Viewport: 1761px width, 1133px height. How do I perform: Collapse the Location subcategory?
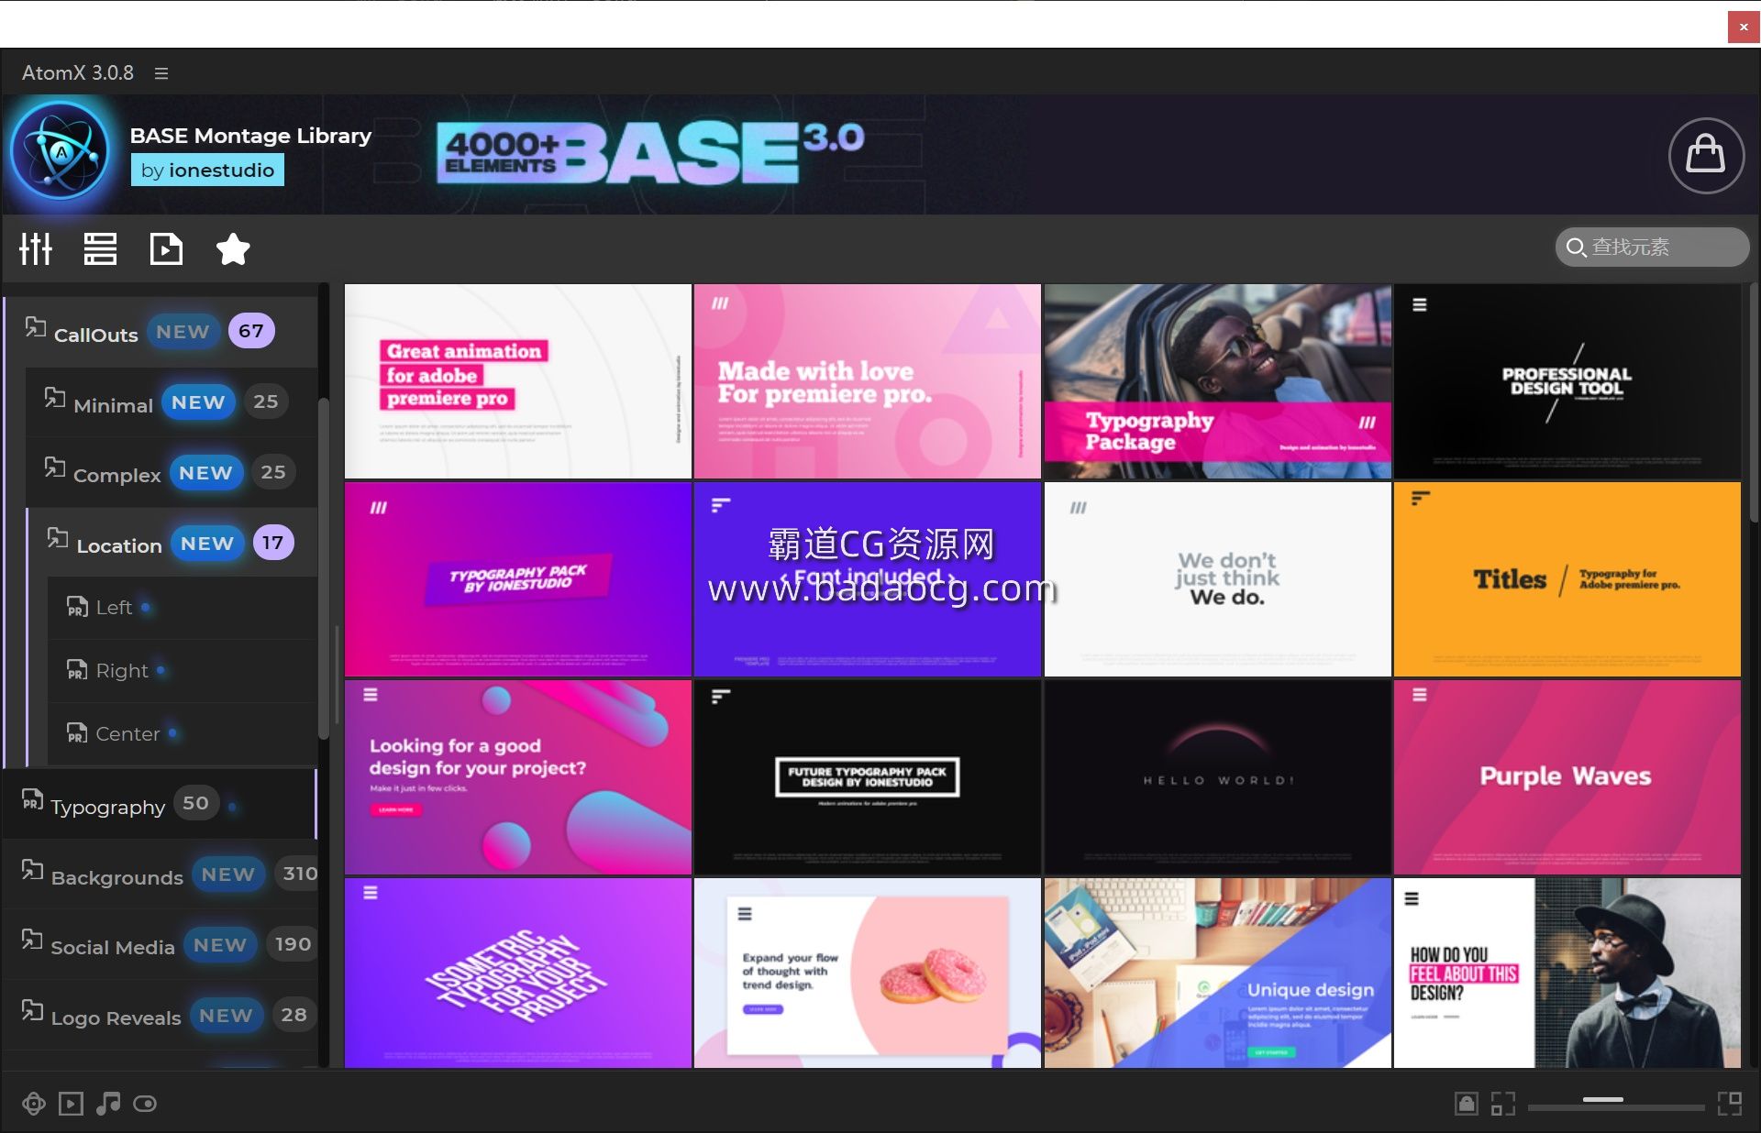coord(172,544)
